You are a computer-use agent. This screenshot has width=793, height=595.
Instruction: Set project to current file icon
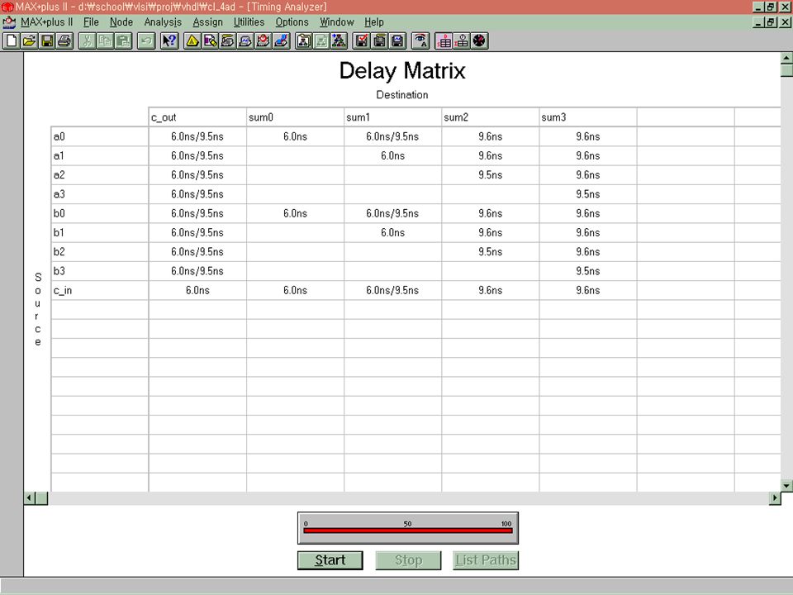coord(321,41)
